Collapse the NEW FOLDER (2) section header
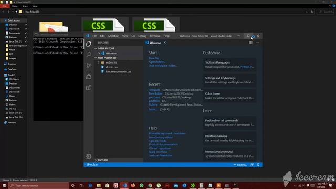This screenshot has height=189, width=336. pos(119,58)
